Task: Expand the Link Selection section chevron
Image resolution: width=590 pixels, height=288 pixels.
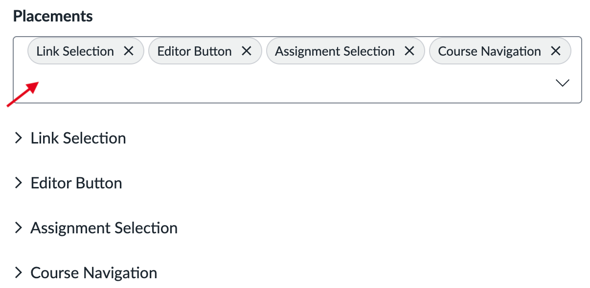Action: click(19, 138)
